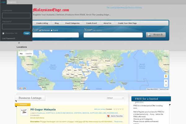Click the Google logo on map

coord(22,88)
